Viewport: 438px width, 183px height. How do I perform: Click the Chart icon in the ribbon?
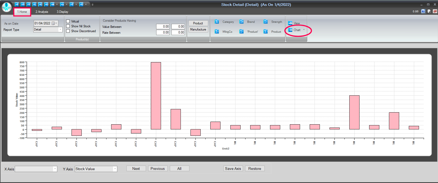[290, 30]
